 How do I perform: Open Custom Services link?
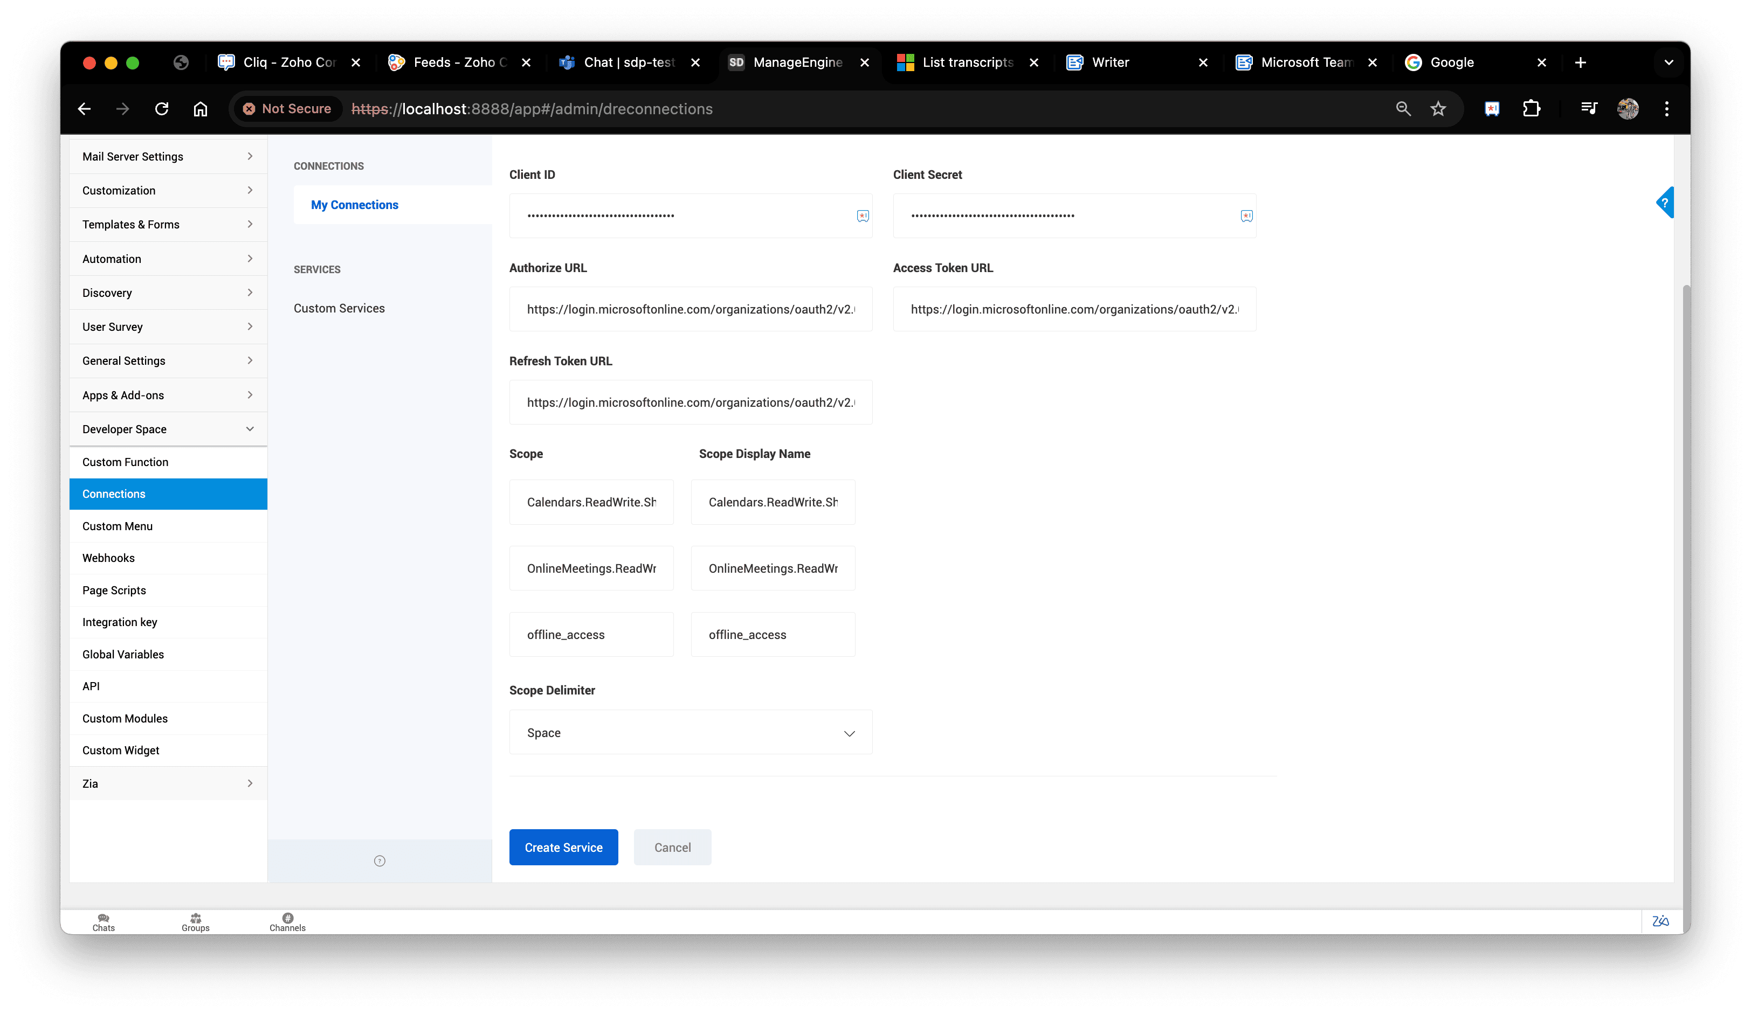[x=339, y=308]
